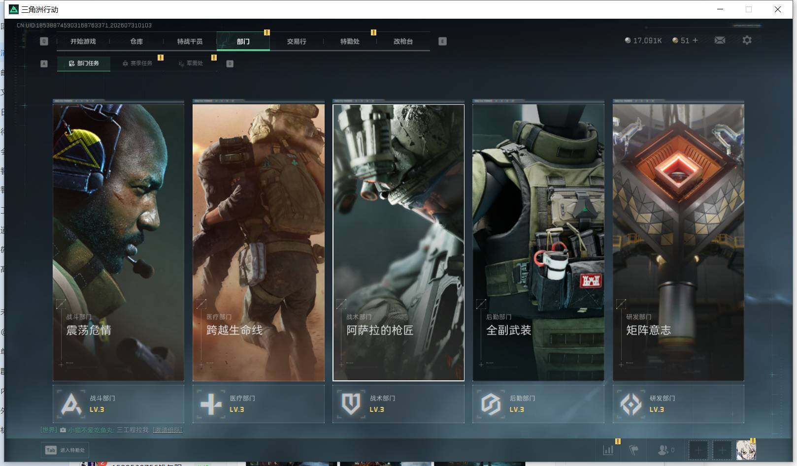
Task: Open the 特战干员 tab
Action: [190, 41]
